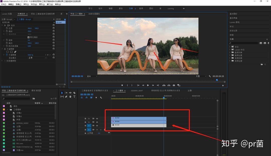Viewport: 271px width, 156px height.
Task: Select the Type tool
Action: pos(74,97)
